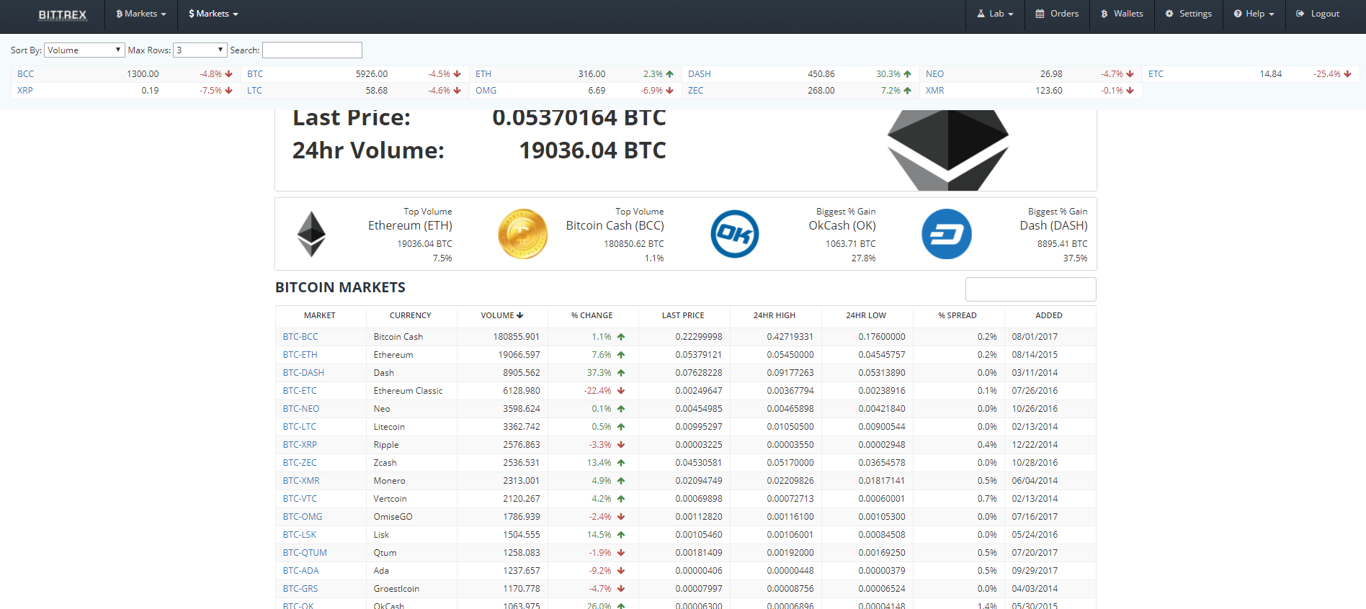Open the Orders page
The height and width of the screenshot is (609, 1366).
1057,14
